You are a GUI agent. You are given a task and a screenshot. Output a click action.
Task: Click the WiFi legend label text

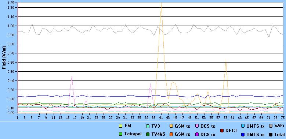[279, 126]
